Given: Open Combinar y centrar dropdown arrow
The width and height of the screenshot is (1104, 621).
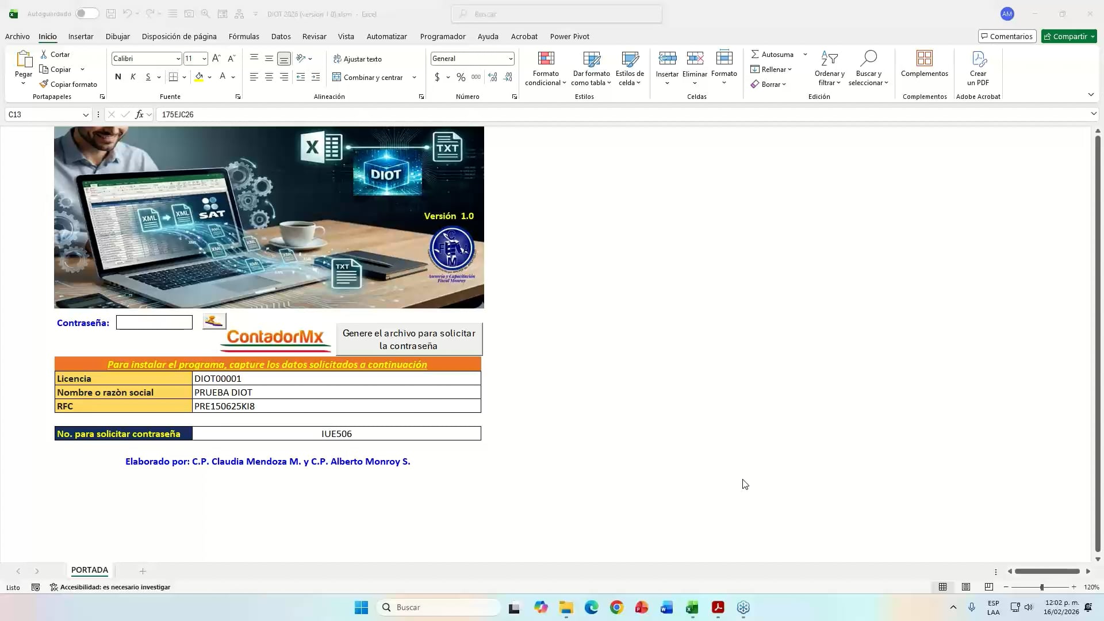Looking at the screenshot, I should pyautogui.click(x=414, y=77).
